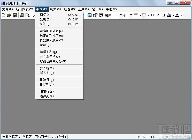Viewport: 192px width, 140px height.
Task: Click the 成绩统计百分百 title bar app icon
Action: [x=3, y=3]
